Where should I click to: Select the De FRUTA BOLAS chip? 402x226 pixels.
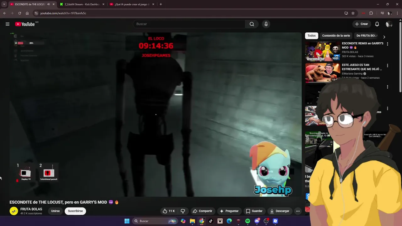pyautogui.click(x=367, y=36)
